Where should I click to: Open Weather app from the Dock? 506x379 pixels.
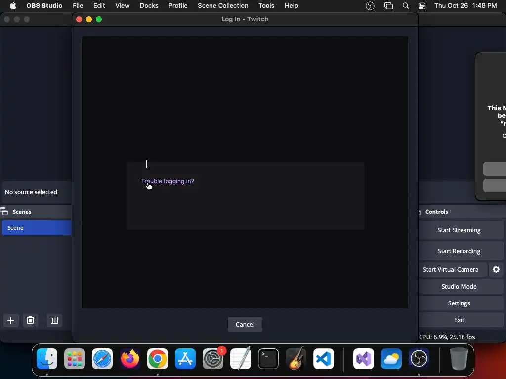(391, 359)
